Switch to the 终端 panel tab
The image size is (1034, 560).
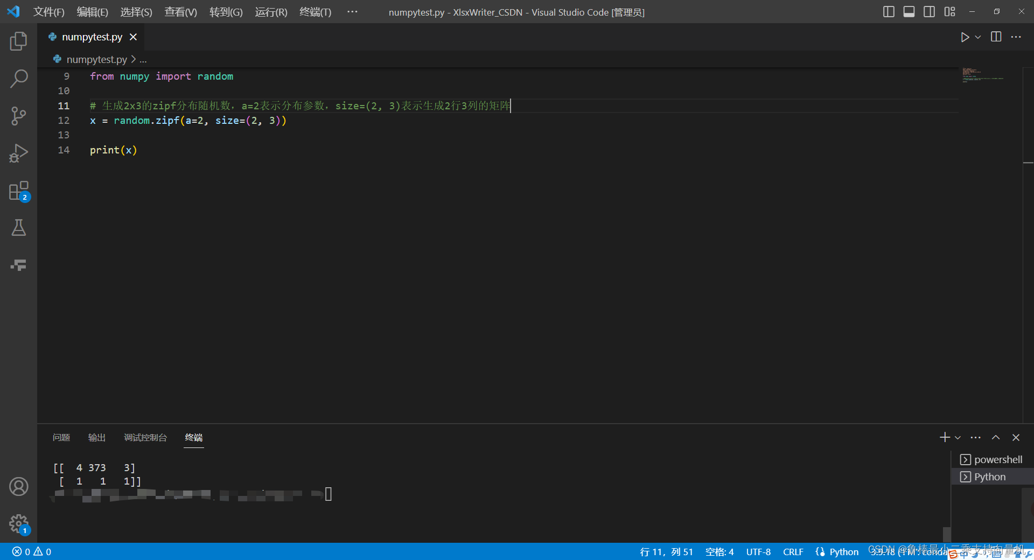[194, 438]
